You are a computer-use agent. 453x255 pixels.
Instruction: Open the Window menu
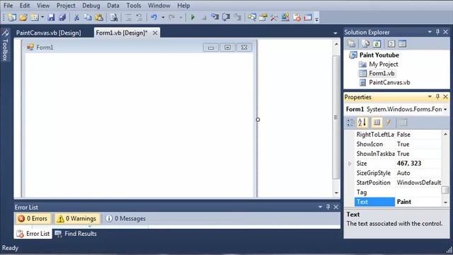pos(159,6)
